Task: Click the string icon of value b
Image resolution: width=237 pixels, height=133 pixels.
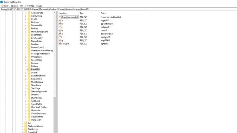Action: [60, 24]
